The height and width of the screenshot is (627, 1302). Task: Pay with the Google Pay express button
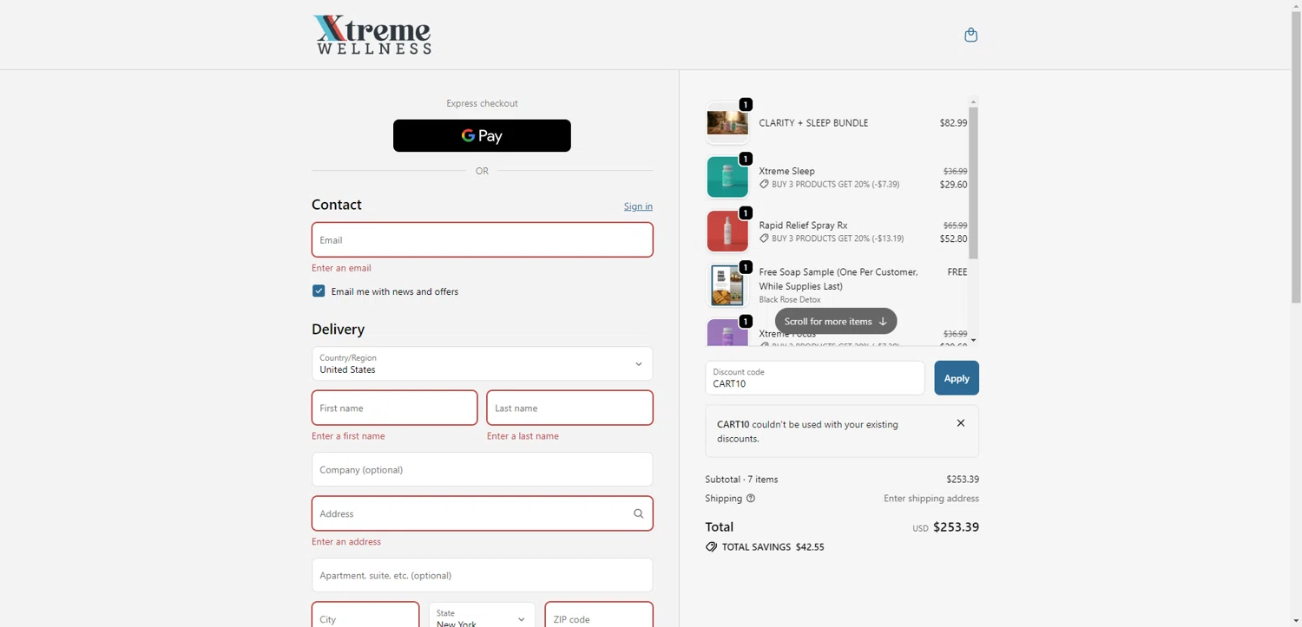(482, 135)
